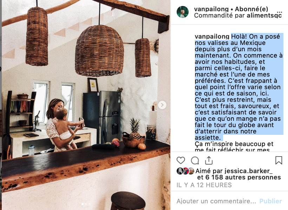The image size is (288, 210).
Task: Show the 6 158 autres personnes list
Action: click(x=243, y=177)
